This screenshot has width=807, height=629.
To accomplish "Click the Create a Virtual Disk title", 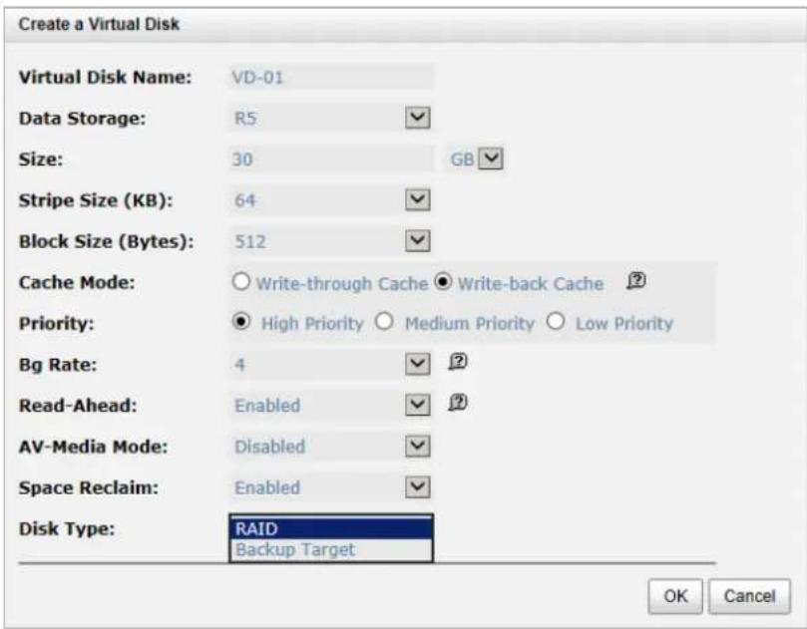I will pos(99,24).
